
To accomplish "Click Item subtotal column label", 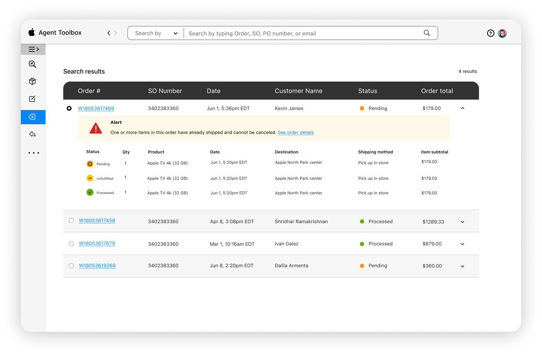I will (x=435, y=152).
